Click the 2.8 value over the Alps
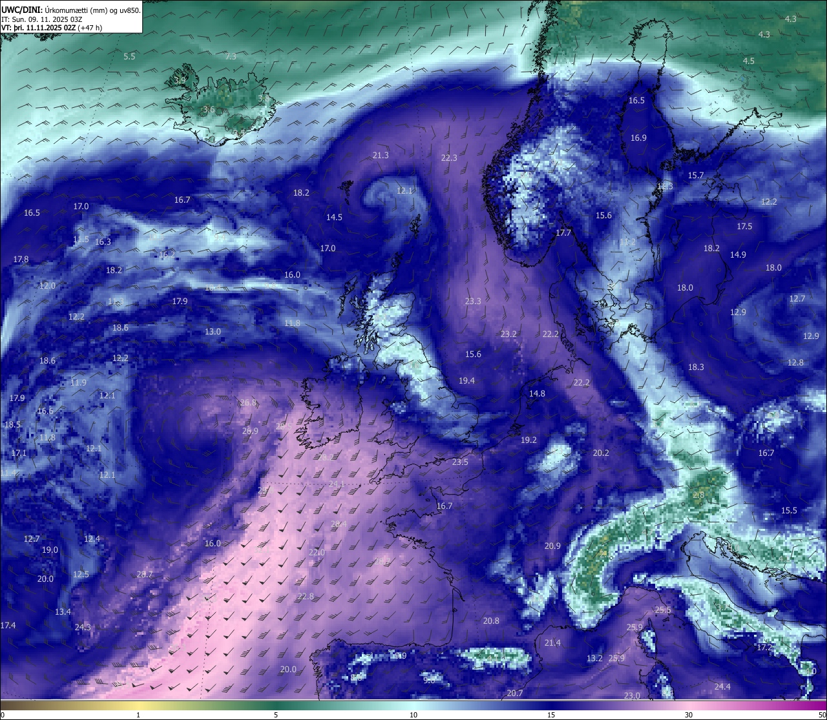The height and width of the screenshot is (720, 827). [x=698, y=495]
